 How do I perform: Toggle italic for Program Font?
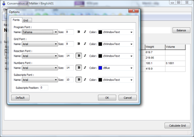(x=85, y=32)
